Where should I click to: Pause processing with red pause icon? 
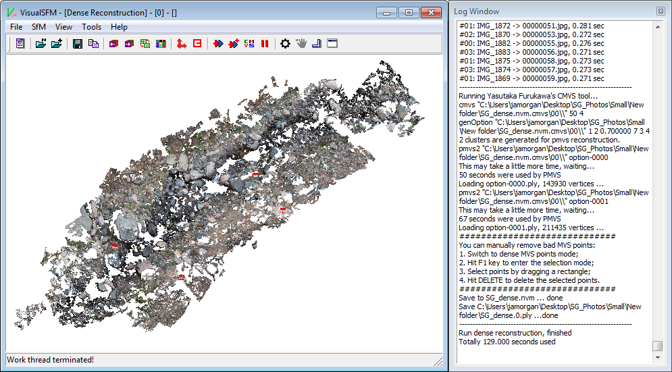pyautogui.click(x=265, y=43)
